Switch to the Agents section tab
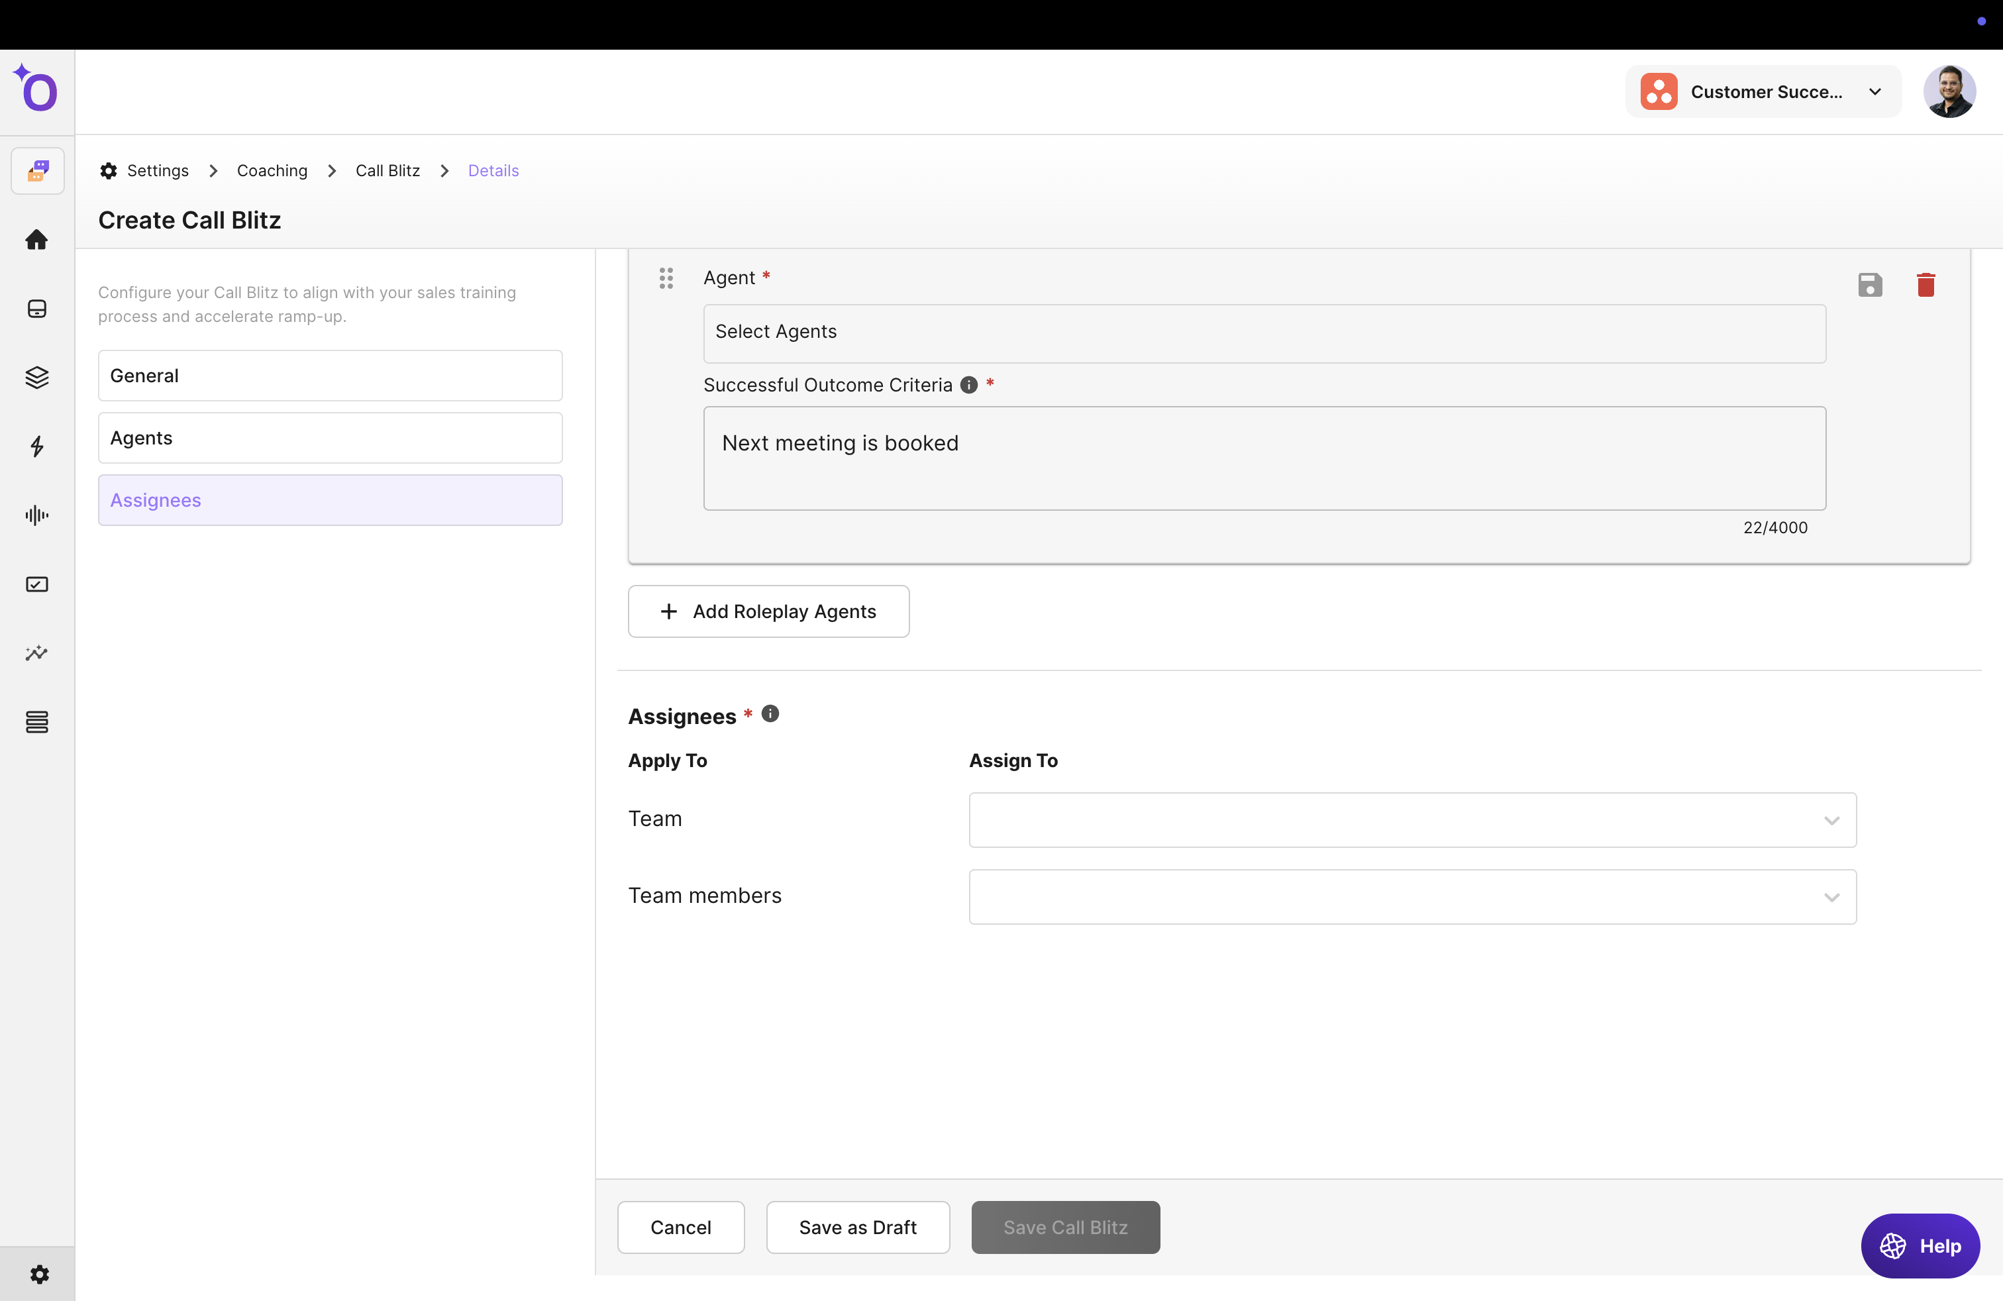The height and width of the screenshot is (1301, 2003). [330, 438]
